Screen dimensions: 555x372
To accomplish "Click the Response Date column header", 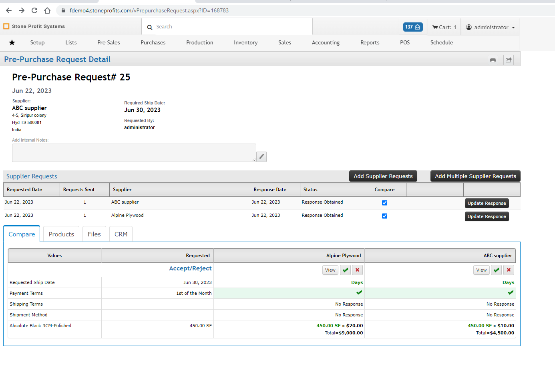I will [x=275, y=190].
